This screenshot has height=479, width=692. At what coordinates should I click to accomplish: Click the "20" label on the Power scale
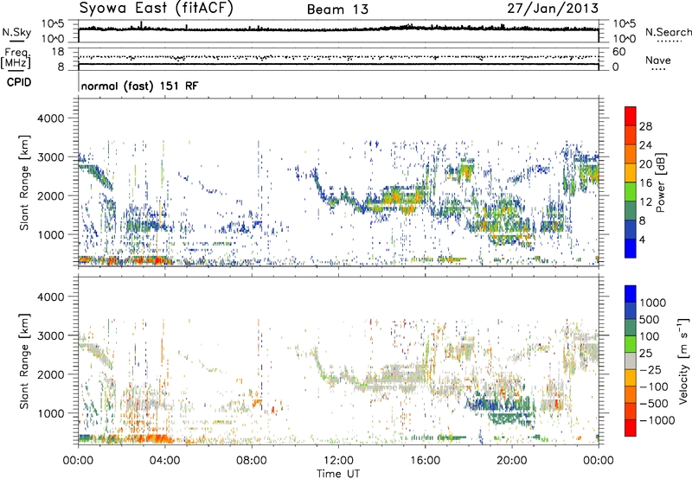pyautogui.click(x=645, y=164)
